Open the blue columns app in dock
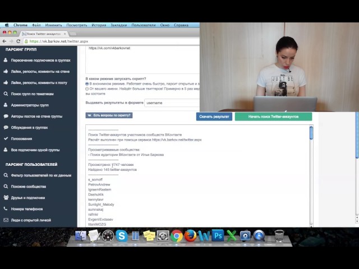359x269 pixels. pyautogui.click(x=135, y=236)
